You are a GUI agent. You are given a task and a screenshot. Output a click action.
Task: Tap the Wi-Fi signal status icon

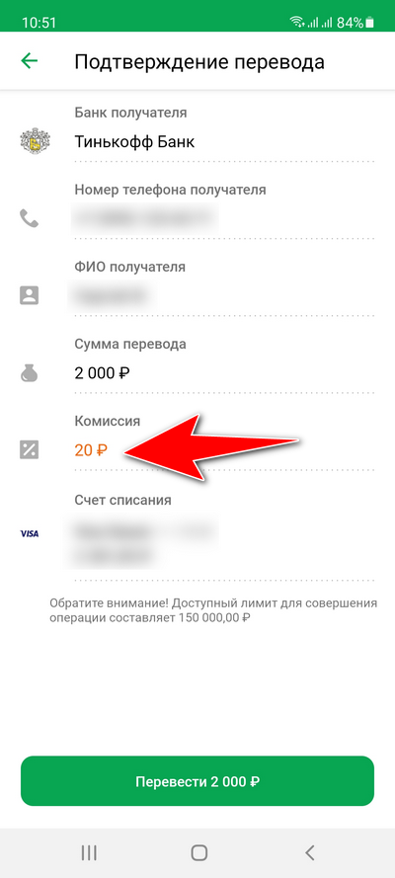296,23
